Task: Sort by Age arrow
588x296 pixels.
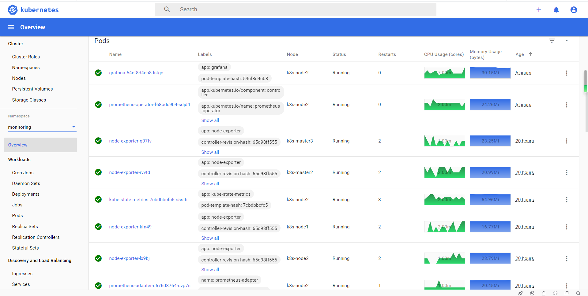Action: 531,54
